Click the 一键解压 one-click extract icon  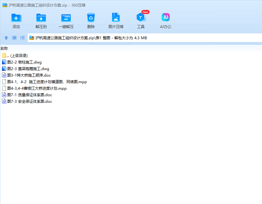click(66, 18)
